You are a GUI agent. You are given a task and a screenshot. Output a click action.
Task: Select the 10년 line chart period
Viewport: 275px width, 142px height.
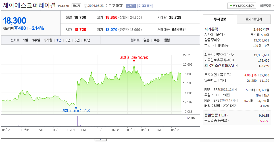point(87,40)
